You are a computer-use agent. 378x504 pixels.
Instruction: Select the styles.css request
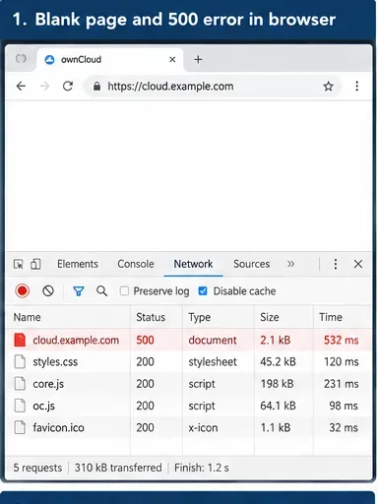[189, 362]
